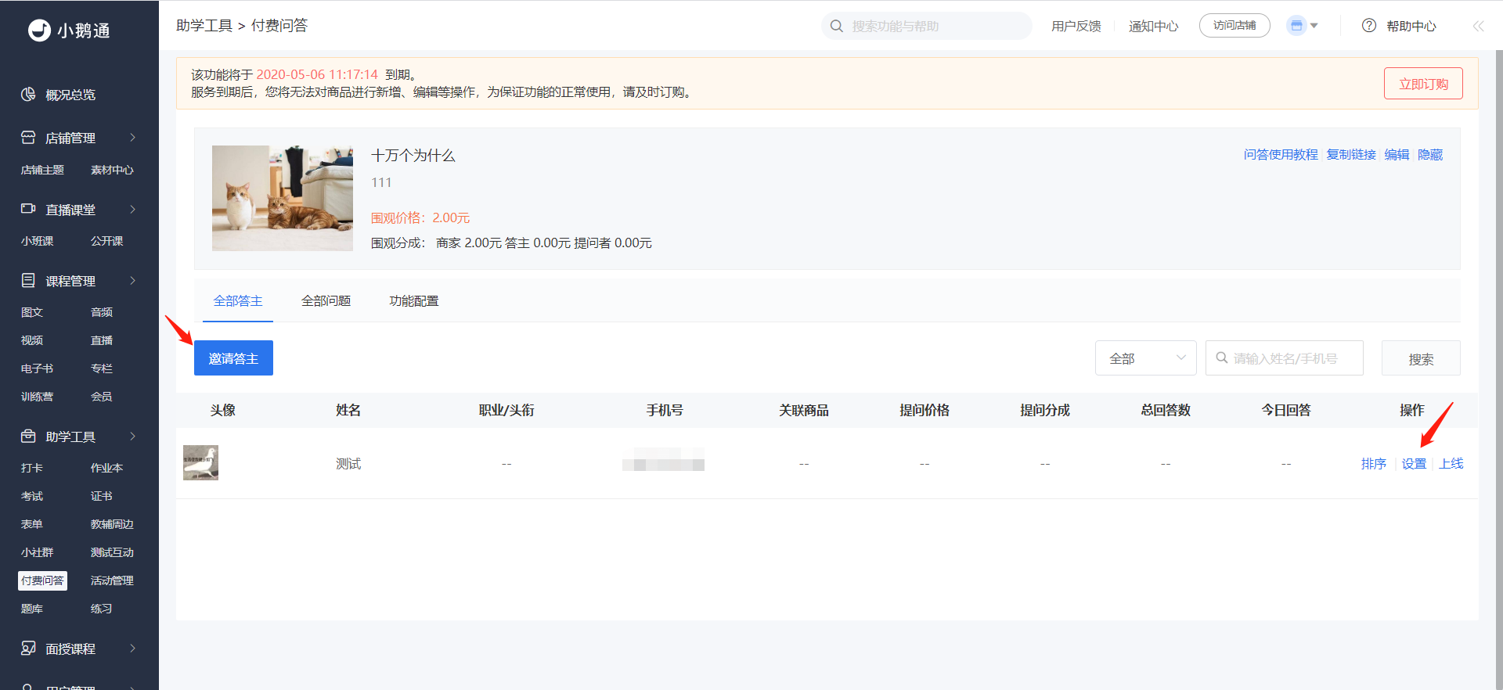1503x690 pixels.
Task: Click the cats cover thumbnail
Action: pyautogui.click(x=283, y=198)
